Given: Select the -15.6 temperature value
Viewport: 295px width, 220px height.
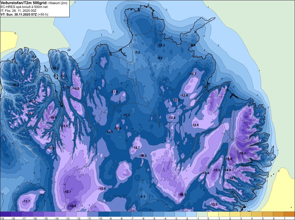Looking at the screenshot, I should 229,159.
